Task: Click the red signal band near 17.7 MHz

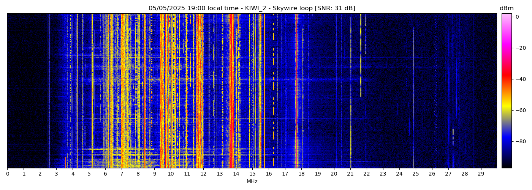Action: click(x=296, y=91)
